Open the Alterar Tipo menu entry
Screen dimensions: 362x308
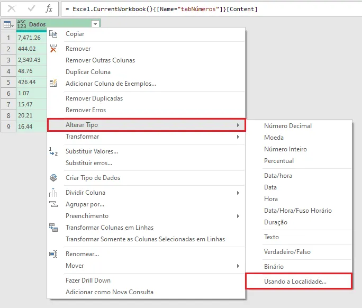pyautogui.click(x=146, y=125)
